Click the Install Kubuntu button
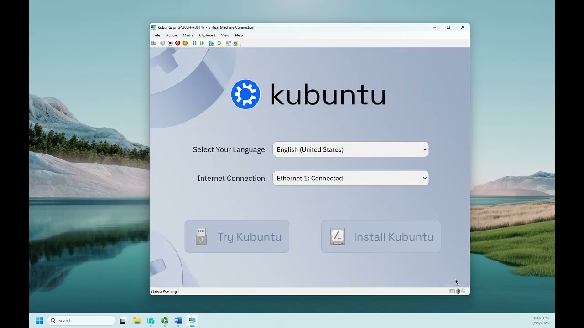584x328 pixels. coord(381,236)
